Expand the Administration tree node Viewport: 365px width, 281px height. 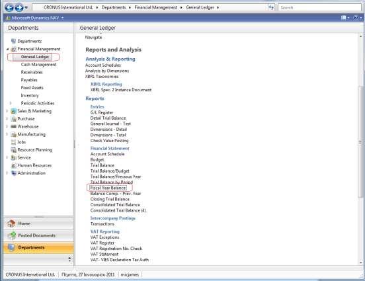click(7, 173)
